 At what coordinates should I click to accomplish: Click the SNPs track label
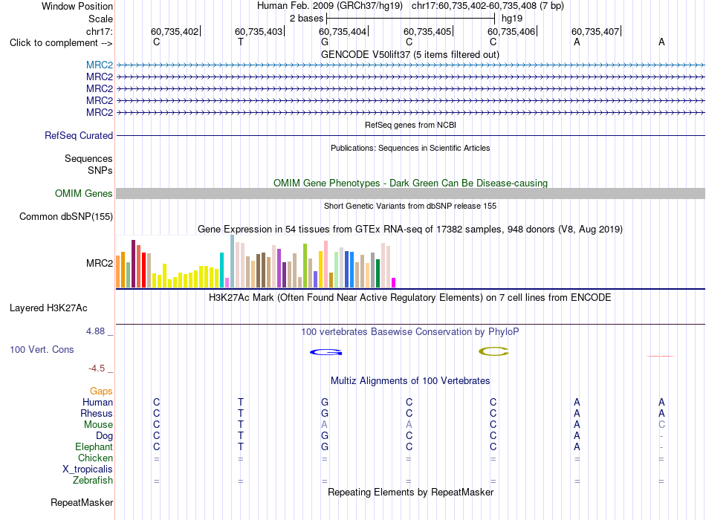[100, 170]
